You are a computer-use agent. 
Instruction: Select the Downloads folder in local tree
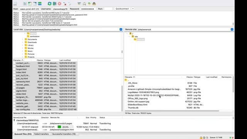pyautogui.click(x=32, y=42)
